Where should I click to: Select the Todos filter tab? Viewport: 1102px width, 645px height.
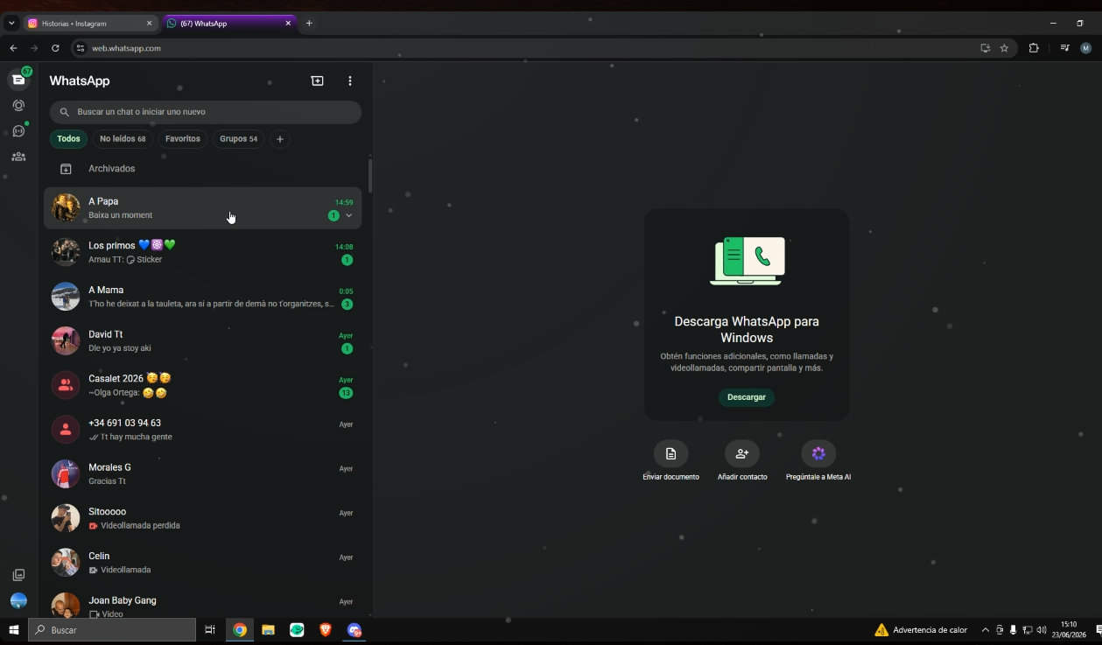[68, 139]
